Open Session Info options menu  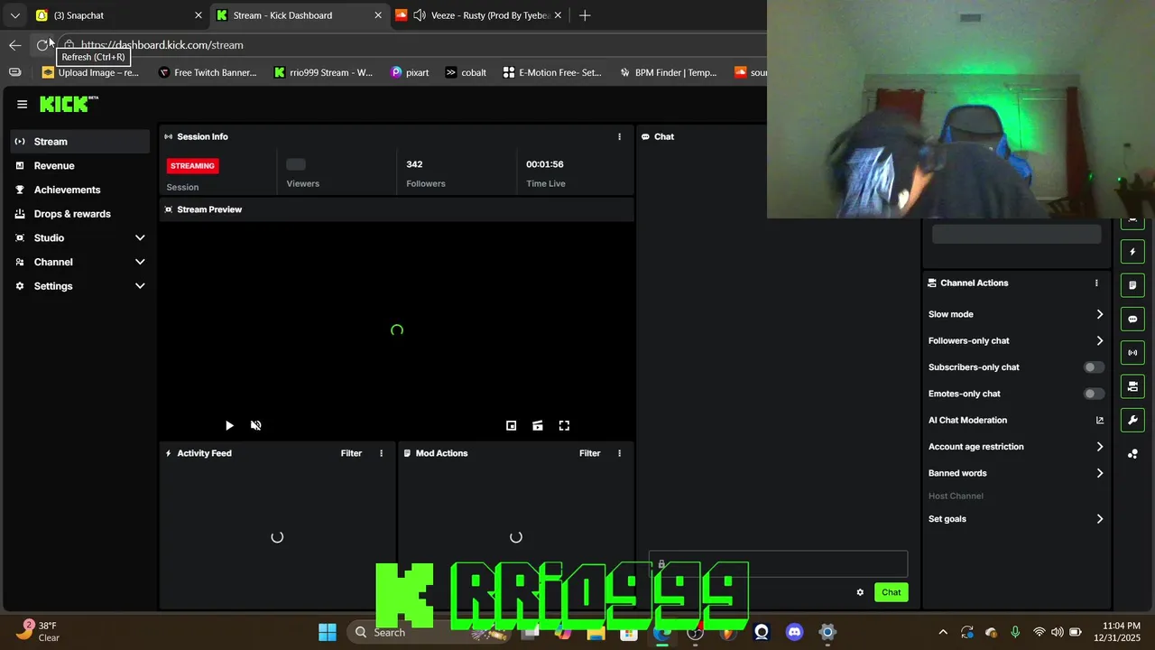point(619,137)
